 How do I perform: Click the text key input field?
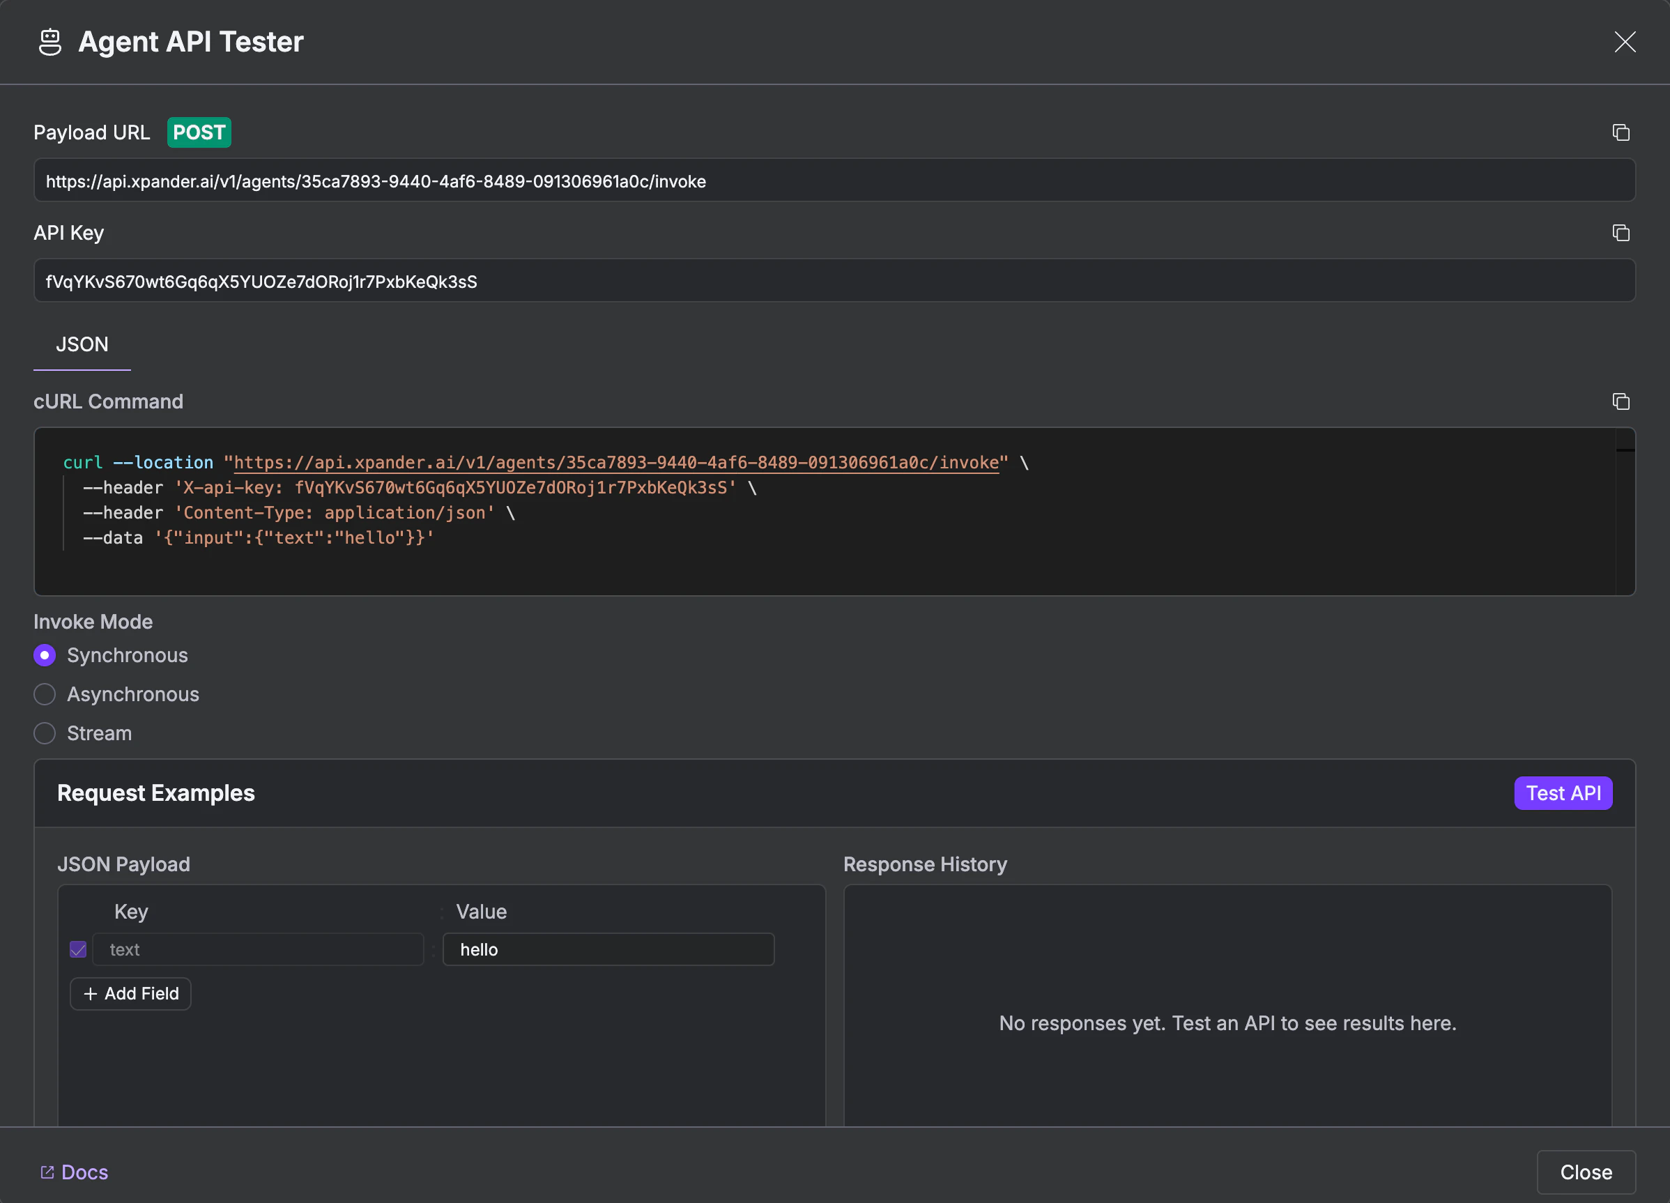pyautogui.click(x=258, y=949)
